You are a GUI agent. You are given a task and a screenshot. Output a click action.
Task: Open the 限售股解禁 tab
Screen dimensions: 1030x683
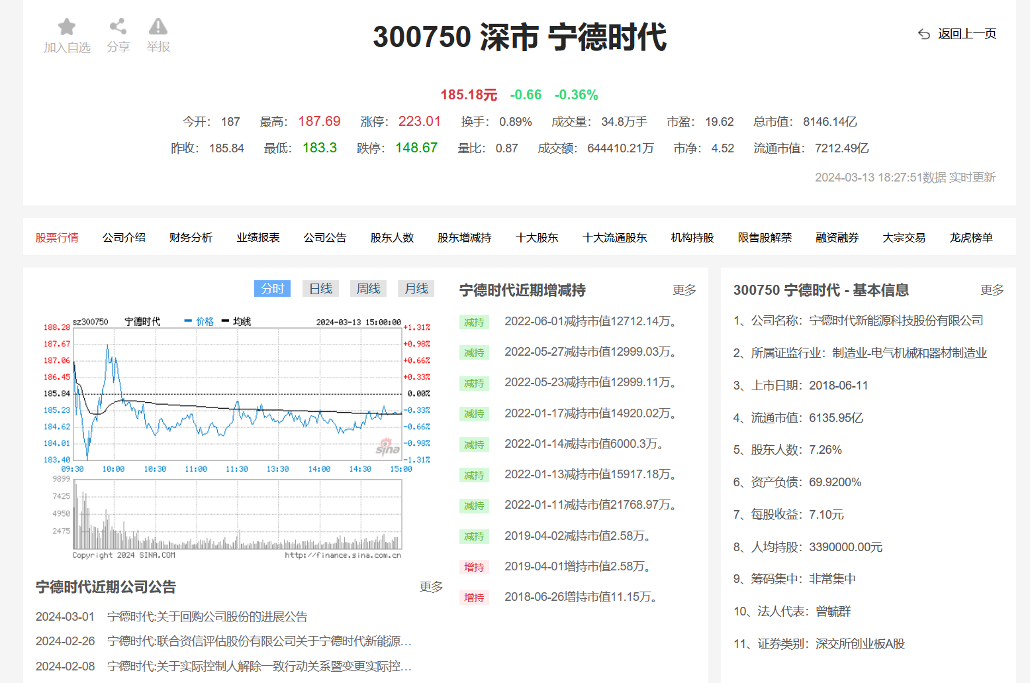[x=765, y=237]
